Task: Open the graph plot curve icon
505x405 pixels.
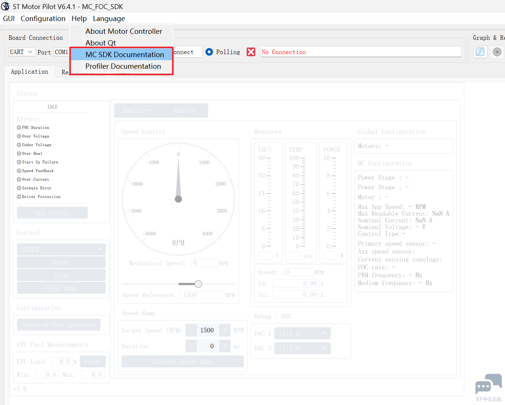Action: click(x=480, y=52)
